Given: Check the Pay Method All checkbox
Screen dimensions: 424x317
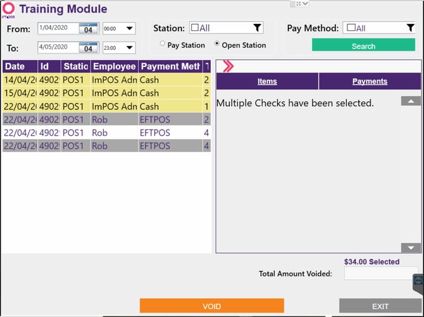Looking at the screenshot, I should point(351,28).
